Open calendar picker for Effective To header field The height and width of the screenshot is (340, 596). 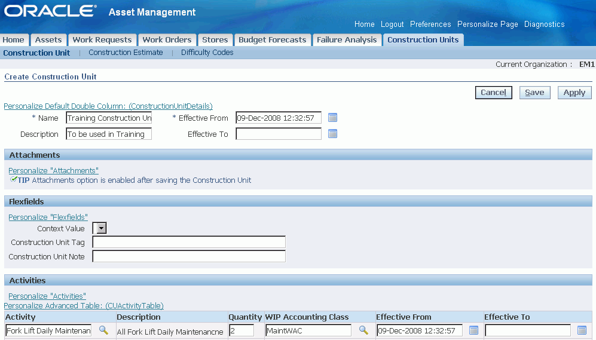point(332,134)
